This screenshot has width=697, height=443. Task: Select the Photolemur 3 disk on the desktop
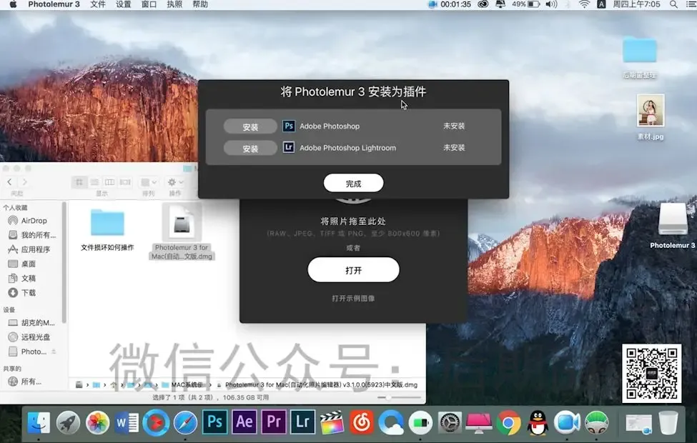pyautogui.click(x=672, y=226)
